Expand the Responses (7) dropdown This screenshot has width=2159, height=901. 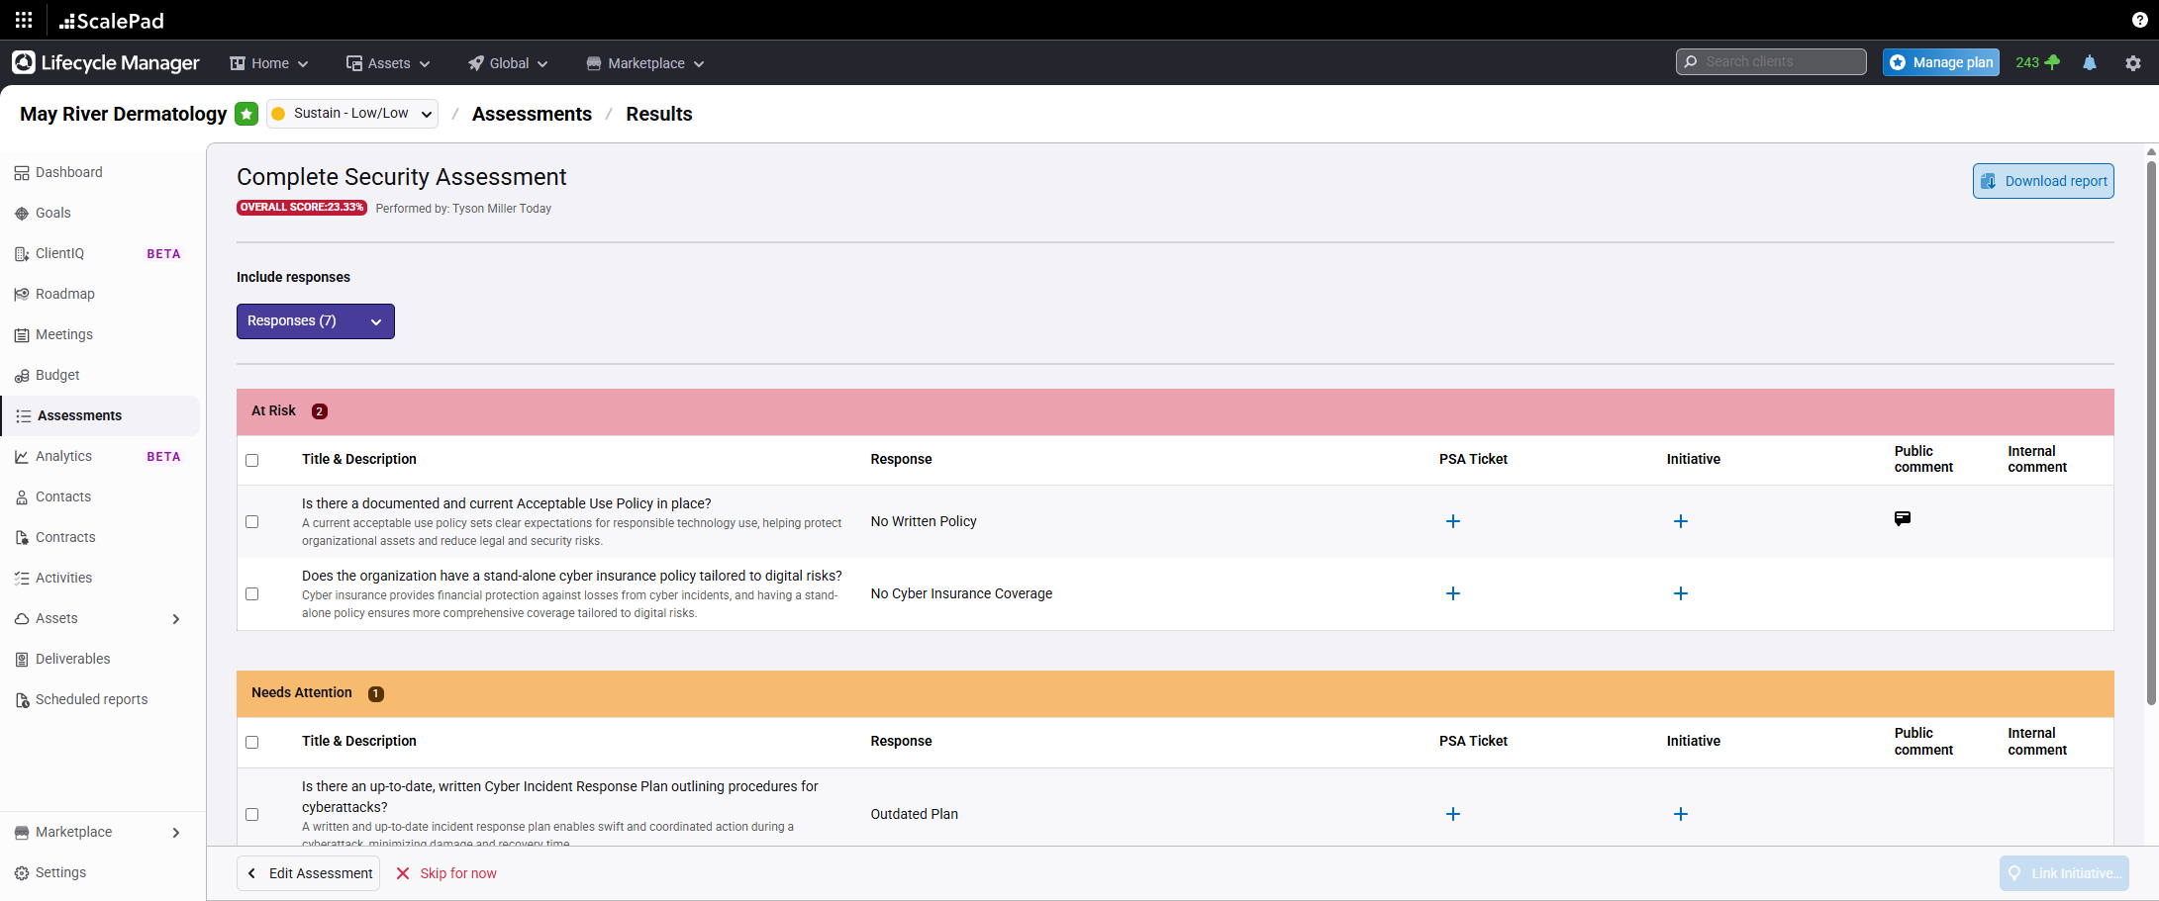pos(315,320)
